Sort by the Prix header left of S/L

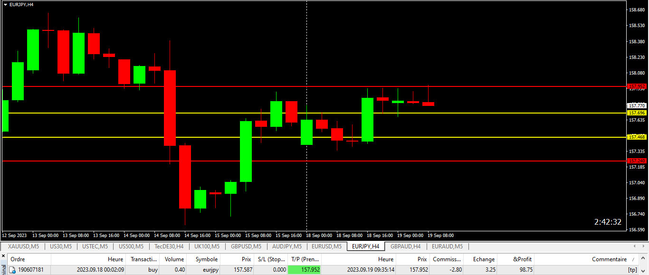237,259
